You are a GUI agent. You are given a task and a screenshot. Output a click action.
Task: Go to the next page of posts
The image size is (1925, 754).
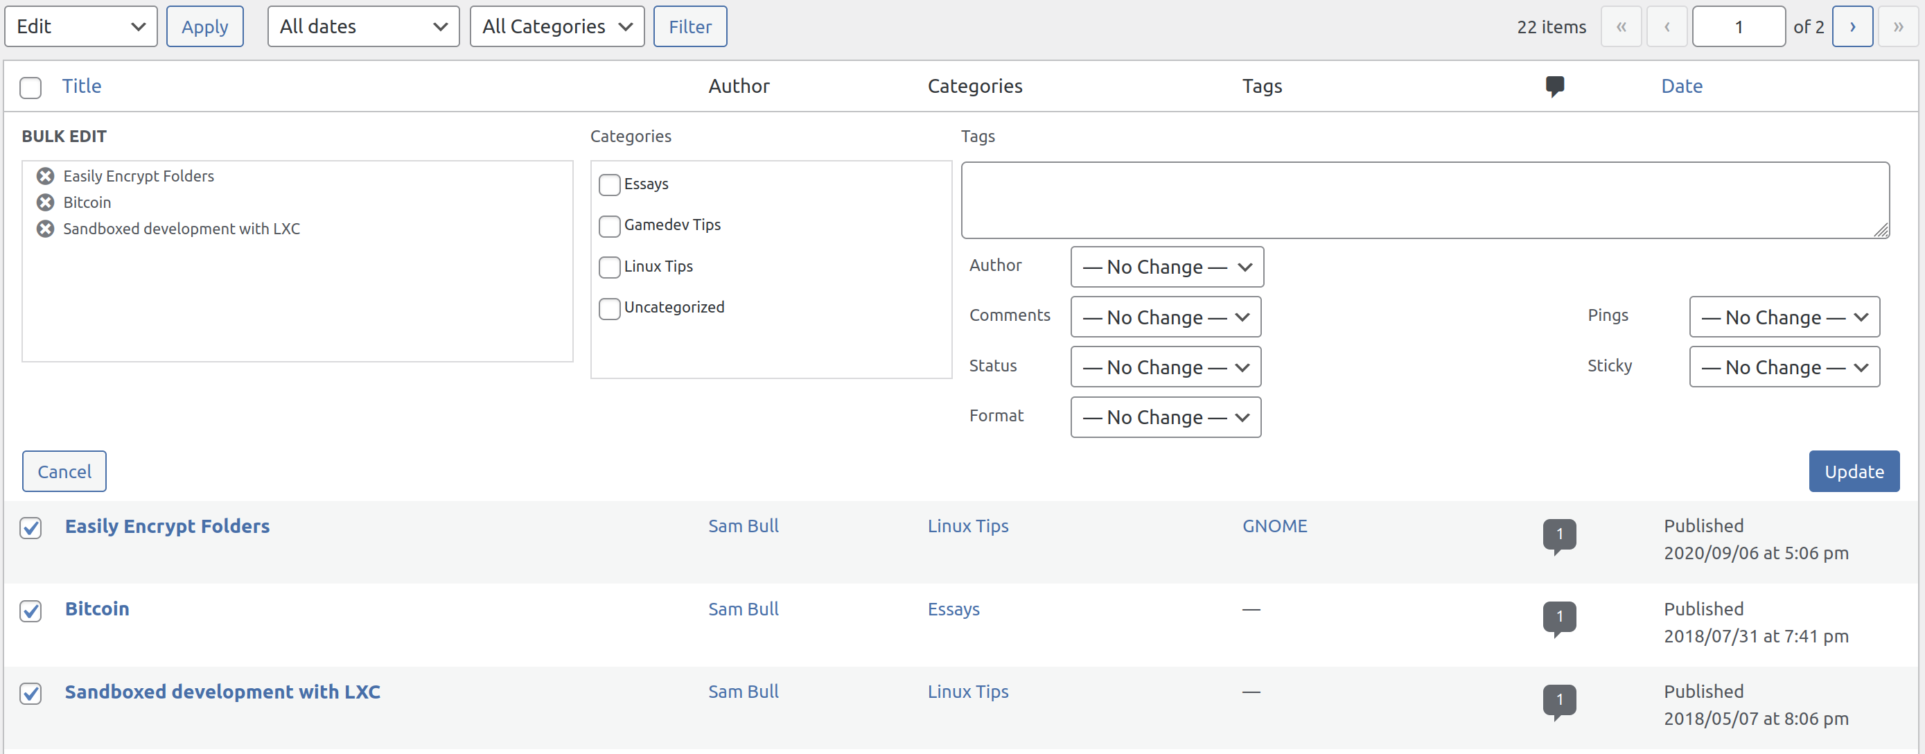[x=1853, y=26]
